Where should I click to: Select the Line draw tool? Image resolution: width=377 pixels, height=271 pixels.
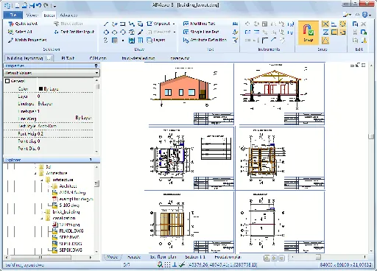[106, 24]
